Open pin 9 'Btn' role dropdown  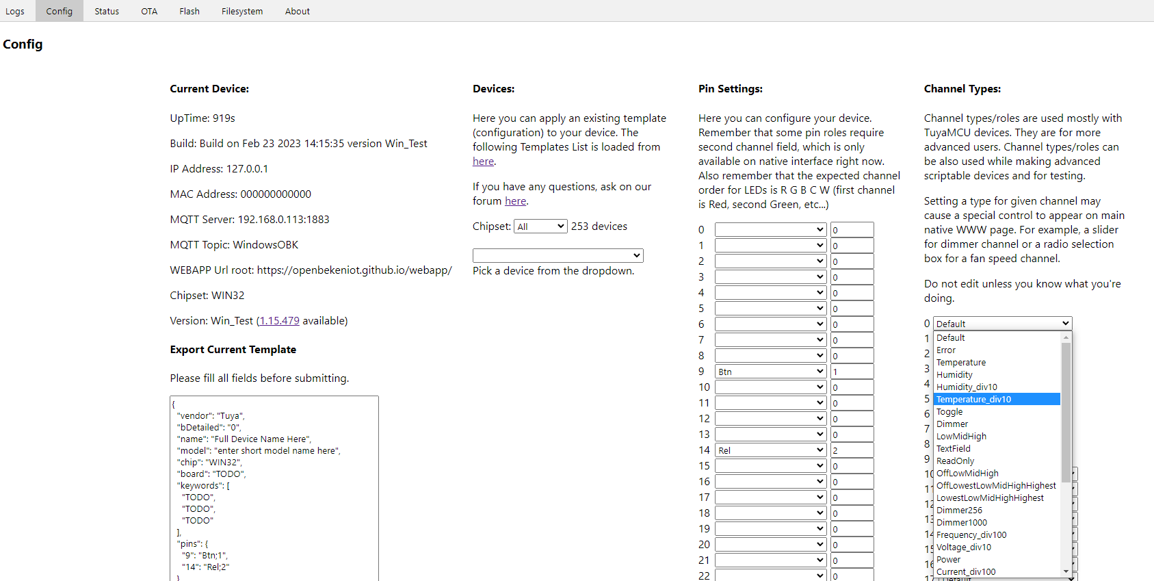[x=771, y=372]
